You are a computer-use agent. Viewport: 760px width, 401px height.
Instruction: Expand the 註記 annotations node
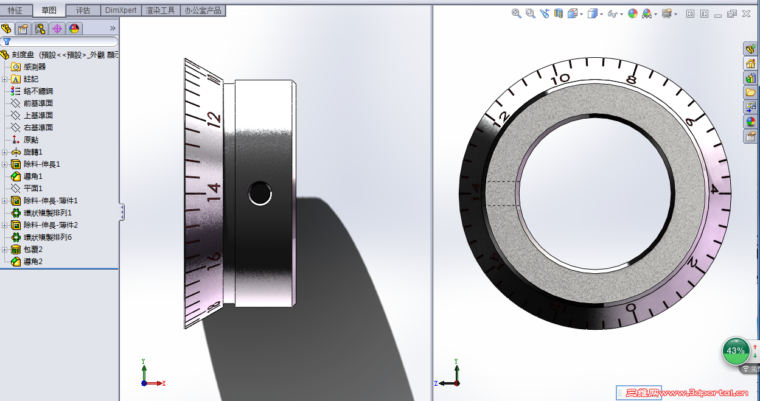[x=4, y=79]
